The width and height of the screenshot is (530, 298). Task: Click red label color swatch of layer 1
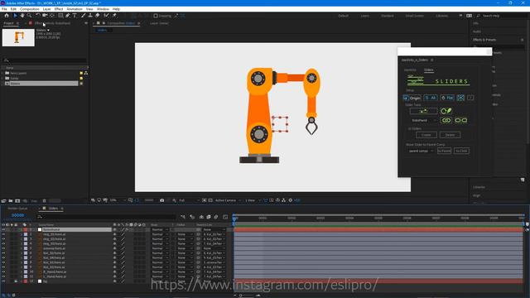click(x=26, y=230)
